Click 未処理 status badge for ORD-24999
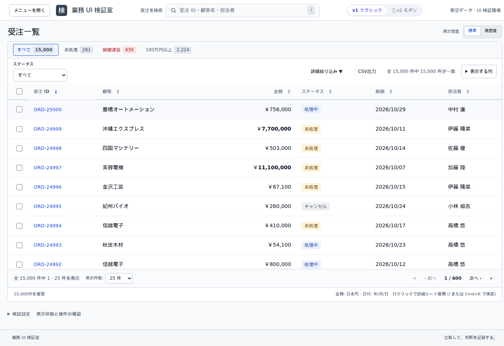The image size is (504, 346). point(311,129)
